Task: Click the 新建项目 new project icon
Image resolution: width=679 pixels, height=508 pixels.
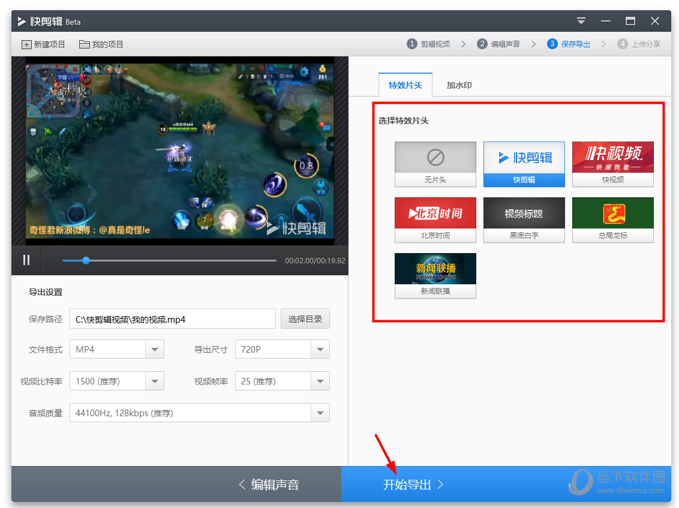Action: tap(26, 44)
